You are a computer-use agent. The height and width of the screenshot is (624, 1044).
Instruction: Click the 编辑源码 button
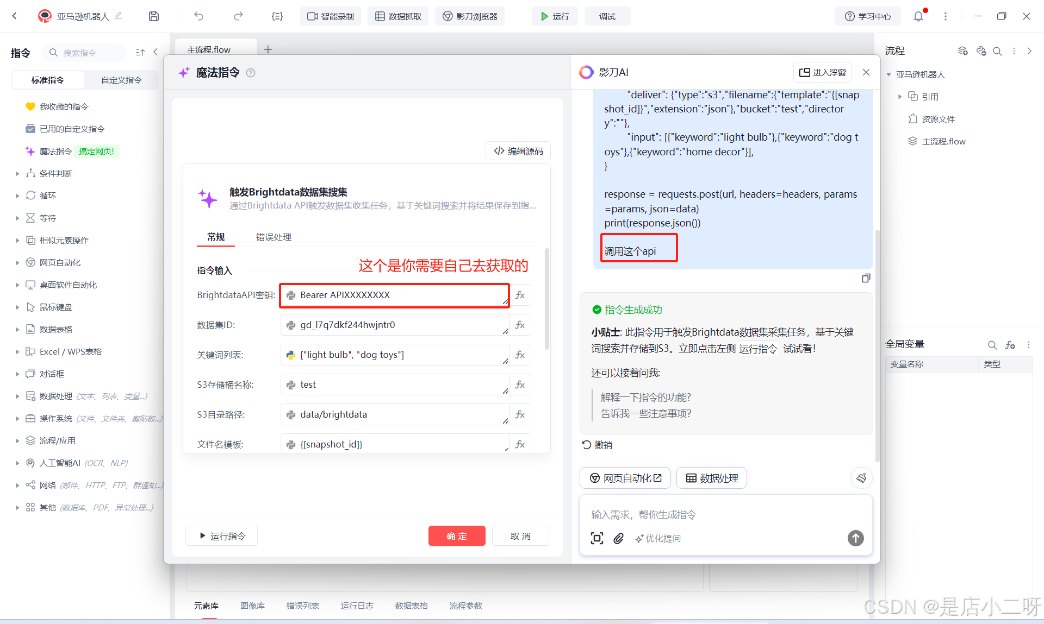pyautogui.click(x=518, y=151)
